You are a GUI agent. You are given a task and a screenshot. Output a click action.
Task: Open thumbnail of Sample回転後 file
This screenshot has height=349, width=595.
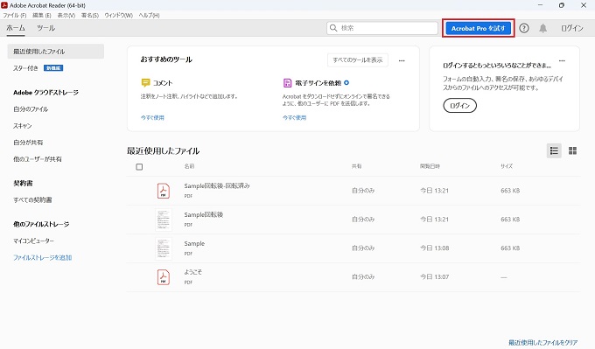pos(164,220)
